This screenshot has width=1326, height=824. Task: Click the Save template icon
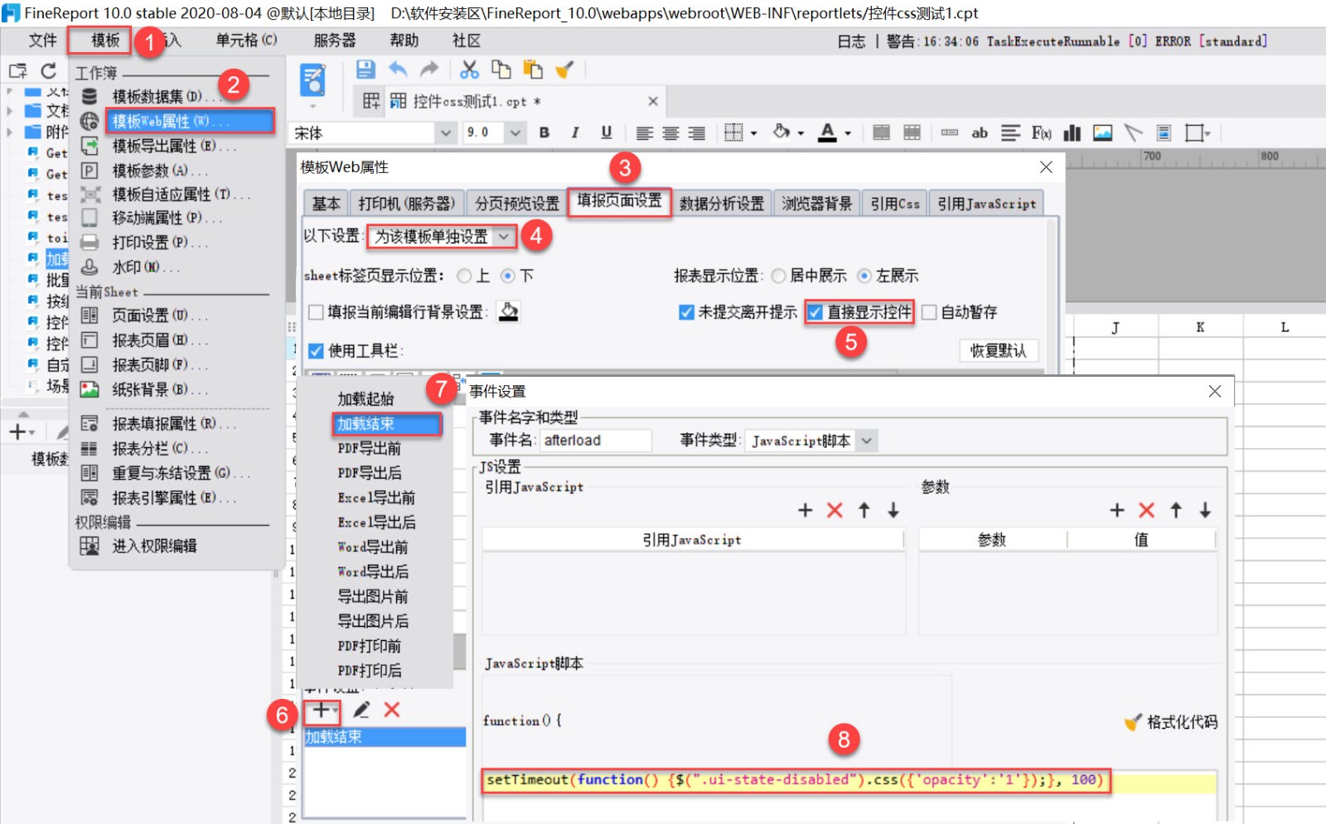tap(365, 70)
